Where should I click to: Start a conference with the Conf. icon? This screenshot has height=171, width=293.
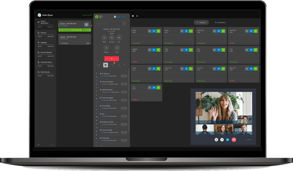[x=118, y=38]
